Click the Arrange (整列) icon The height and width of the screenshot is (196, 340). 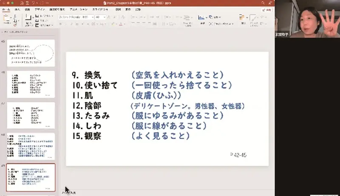[242, 17]
